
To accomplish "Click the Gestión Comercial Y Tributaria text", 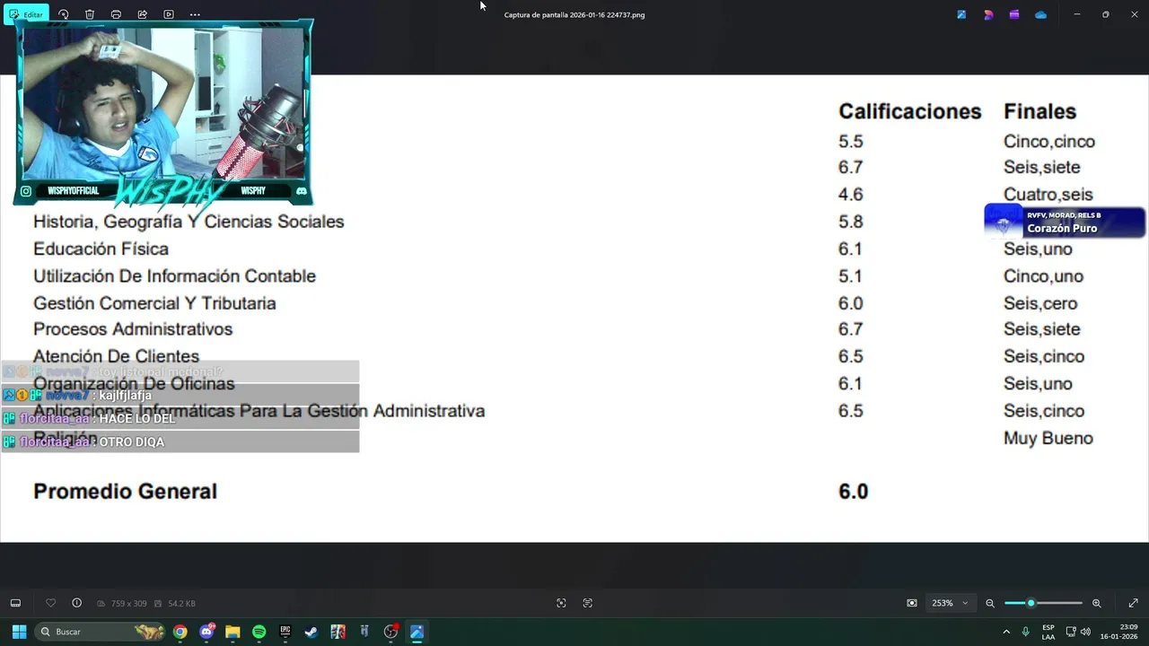I will [x=154, y=303].
